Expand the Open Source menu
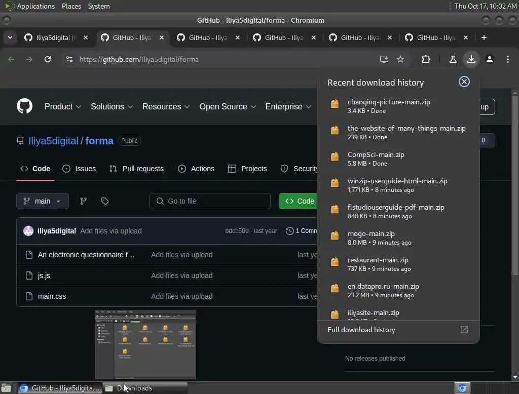The image size is (519, 394). [228, 106]
